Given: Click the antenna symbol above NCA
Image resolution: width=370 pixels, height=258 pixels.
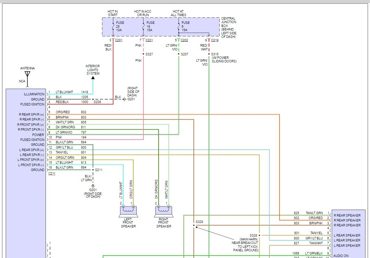Looking at the screenshot, I should tap(27, 74).
